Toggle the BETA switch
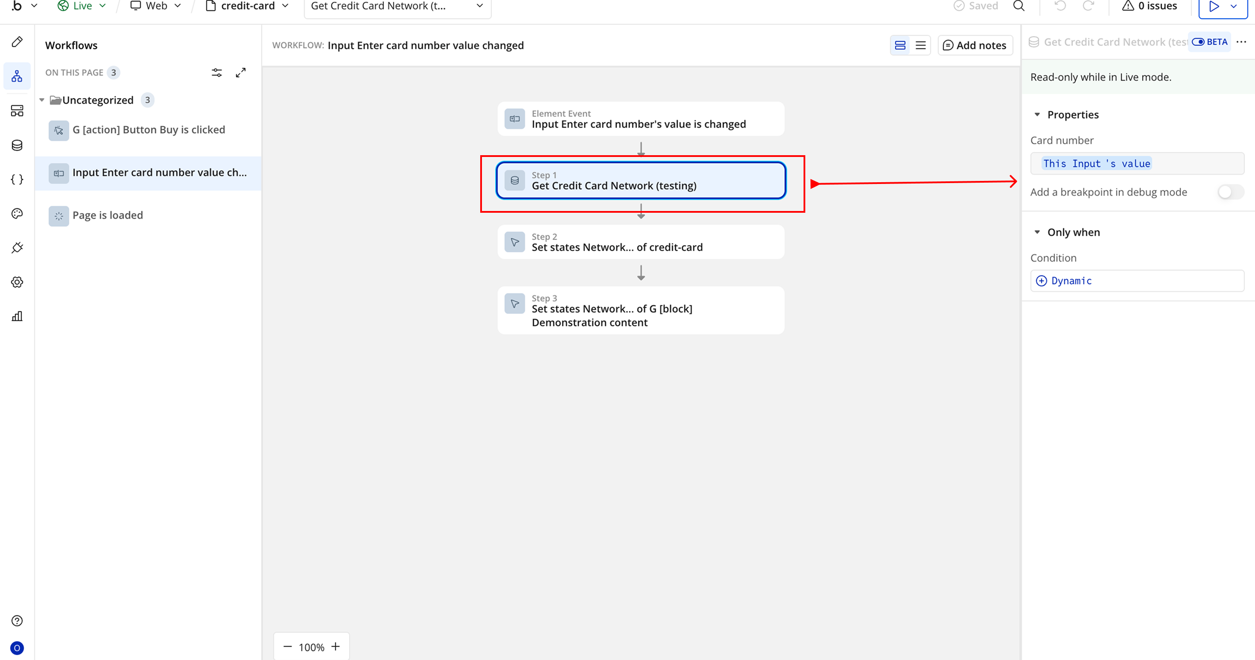This screenshot has height=660, width=1255. click(x=1198, y=42)
